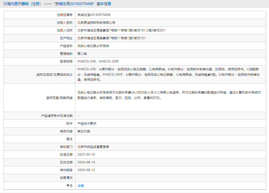This screenshot has width=269, height=193.
Task: Select approval department 北京市药品监督管理局
Action: click(93, 147)
